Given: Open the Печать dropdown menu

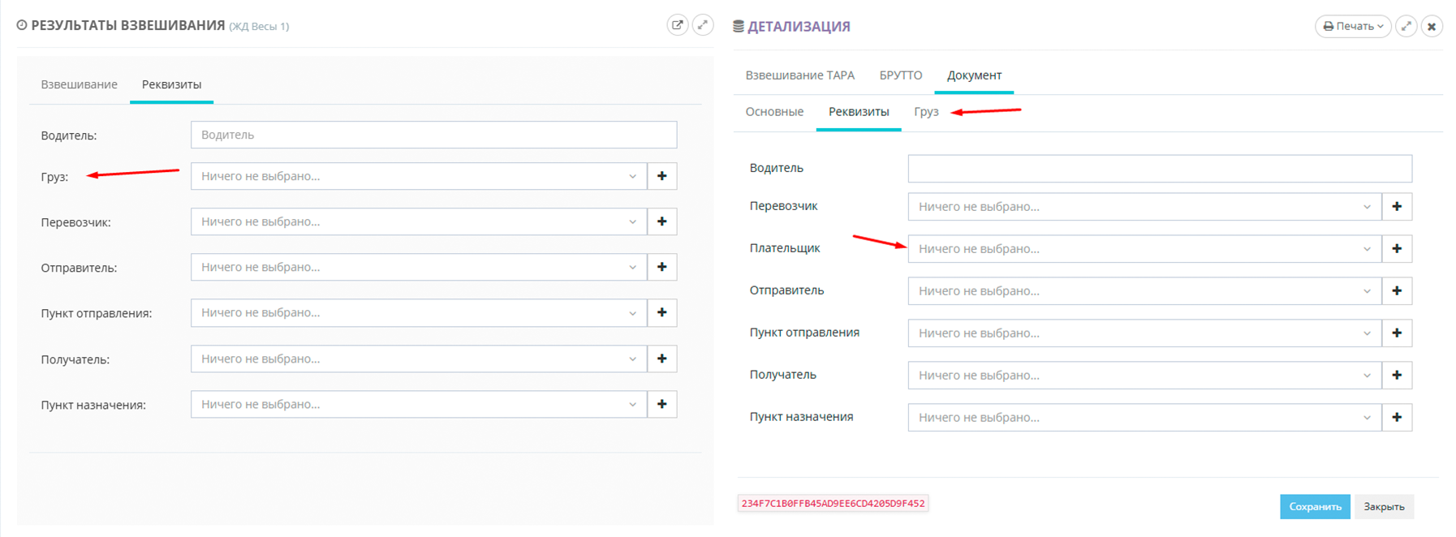Looking at the screenshot, I should tap(1353, 26).
